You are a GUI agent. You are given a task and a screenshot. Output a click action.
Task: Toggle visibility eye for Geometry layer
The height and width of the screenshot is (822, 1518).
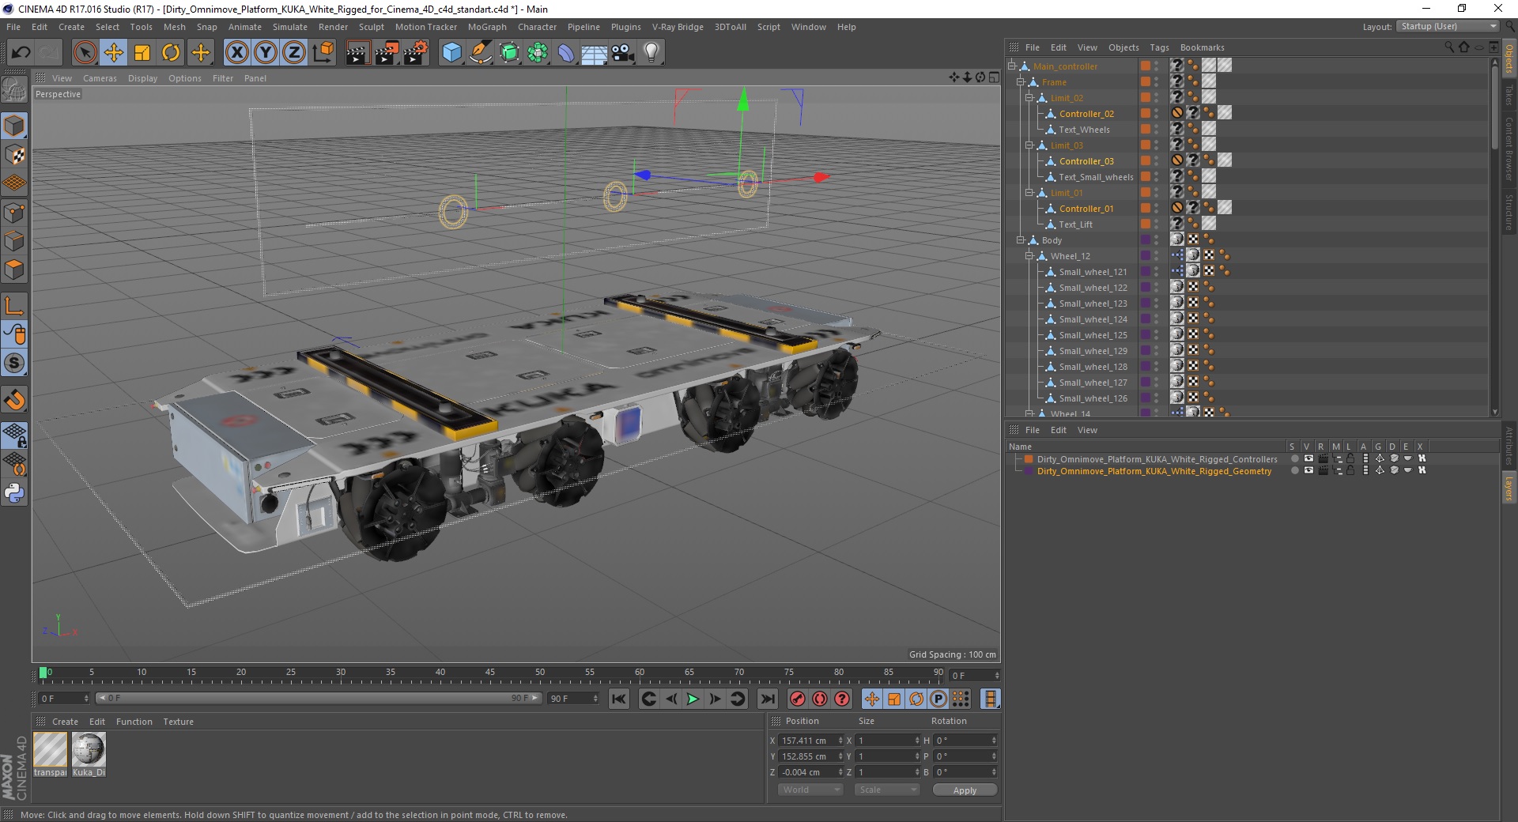click(1308, 470)
